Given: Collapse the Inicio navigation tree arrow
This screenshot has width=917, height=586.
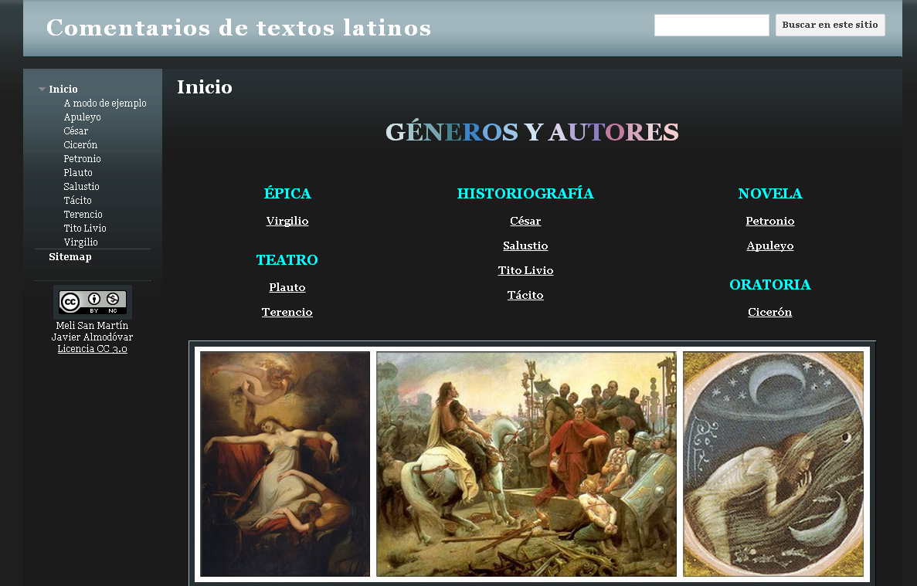Looking at the screenshot, I should point(42,90).
